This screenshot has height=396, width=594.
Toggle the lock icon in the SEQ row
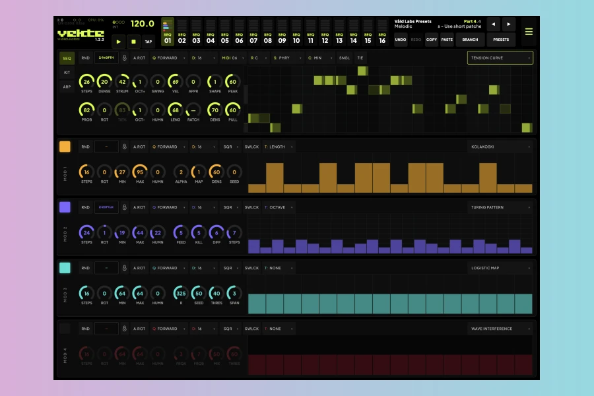(x=124, y=58)
